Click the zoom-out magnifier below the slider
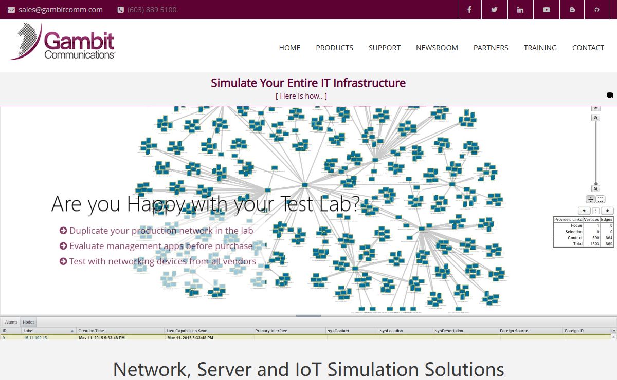The height and width of the screenshot is (380, 617). point(596,189)
